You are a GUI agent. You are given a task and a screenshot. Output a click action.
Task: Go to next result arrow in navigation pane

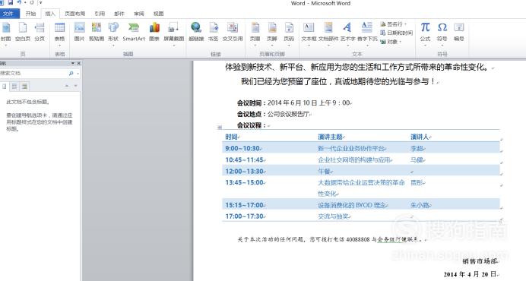pyautogui.click(x=75, y=86)
